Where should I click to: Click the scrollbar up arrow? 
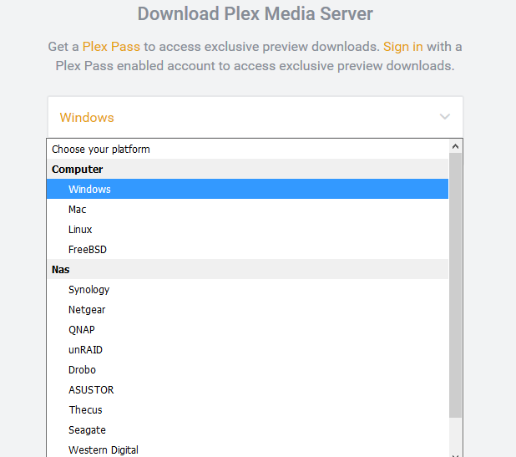point(456,146)
